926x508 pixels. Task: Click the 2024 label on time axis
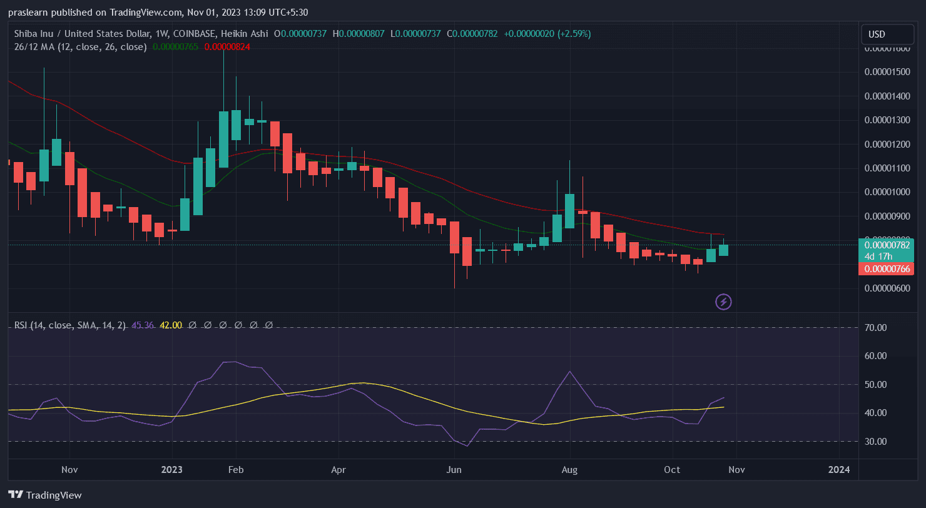coord(838,469)
